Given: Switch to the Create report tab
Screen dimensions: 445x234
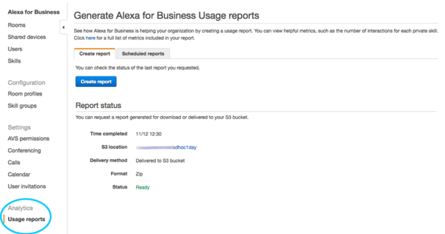Looking at the screenshot, I should 95,54.
